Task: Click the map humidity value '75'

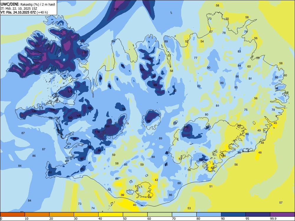Action: tap(246, 110)
